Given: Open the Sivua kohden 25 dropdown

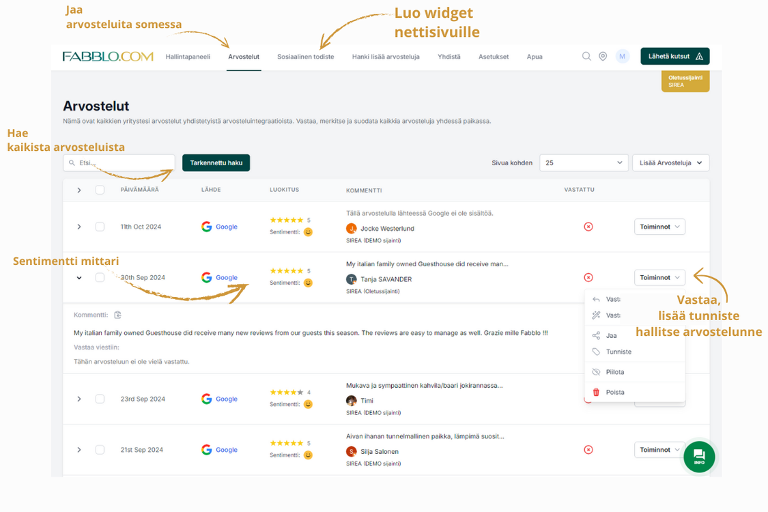Looking at the screenshot, I should 584,162.
